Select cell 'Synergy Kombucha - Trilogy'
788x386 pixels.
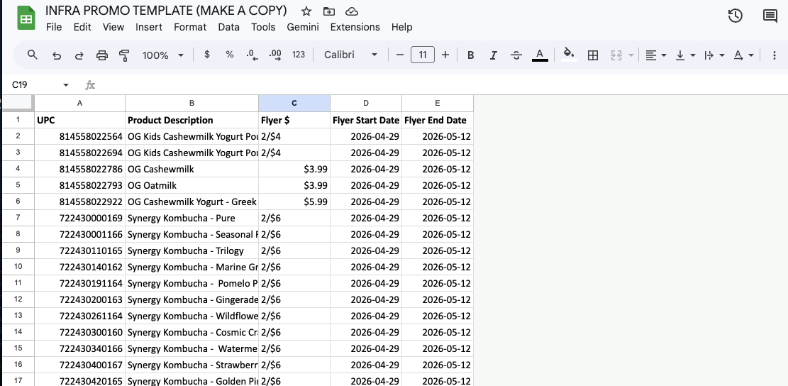pos(192,250)
